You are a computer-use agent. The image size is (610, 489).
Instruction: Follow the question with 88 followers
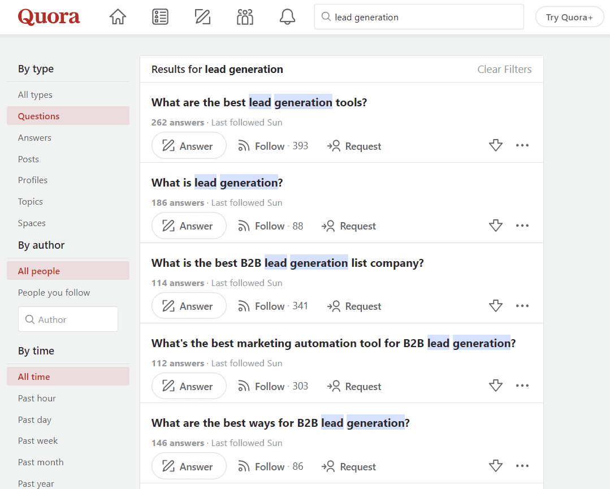coord(270,226)
